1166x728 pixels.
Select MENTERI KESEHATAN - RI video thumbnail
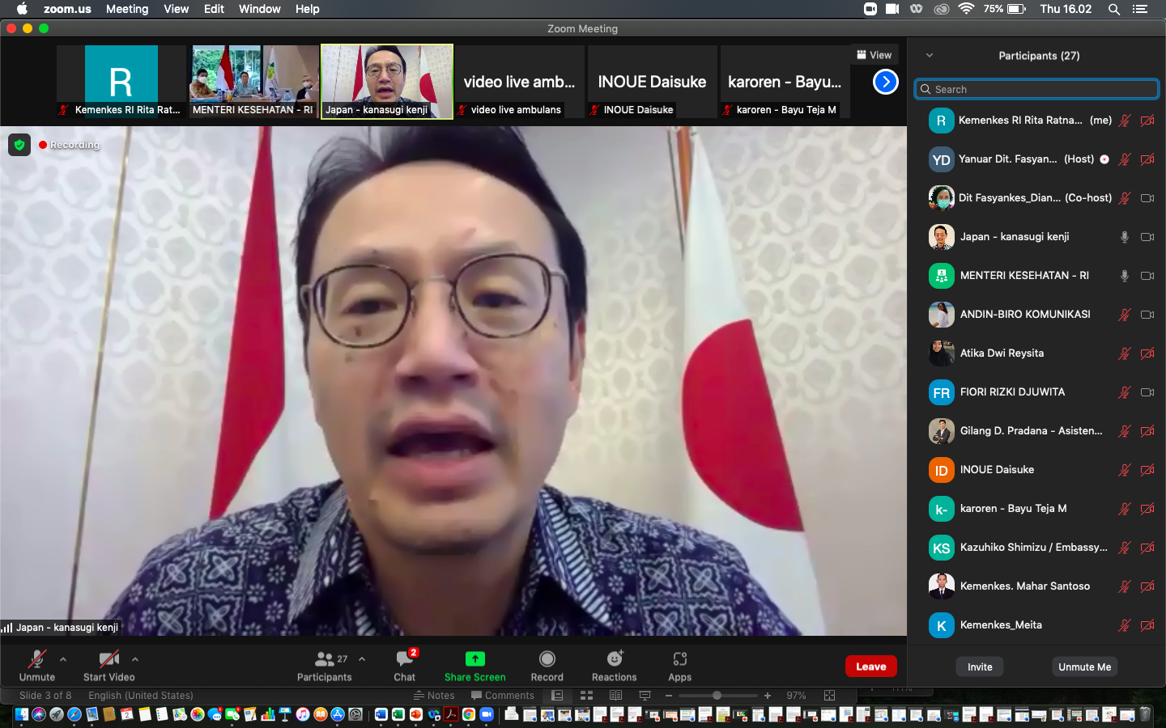pos(254,82)
